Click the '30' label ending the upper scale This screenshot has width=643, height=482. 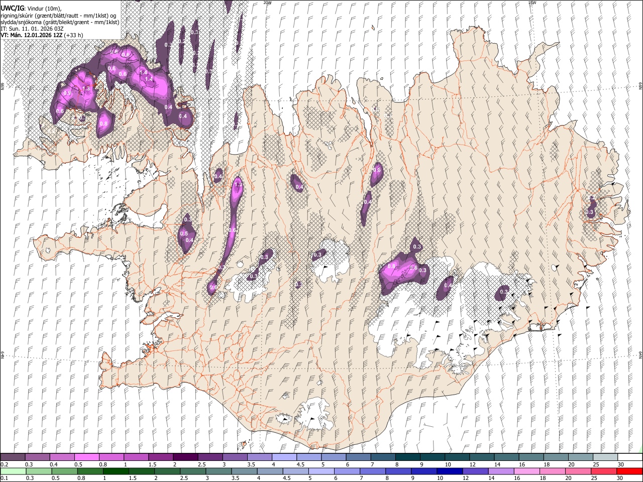coord(621,464)
